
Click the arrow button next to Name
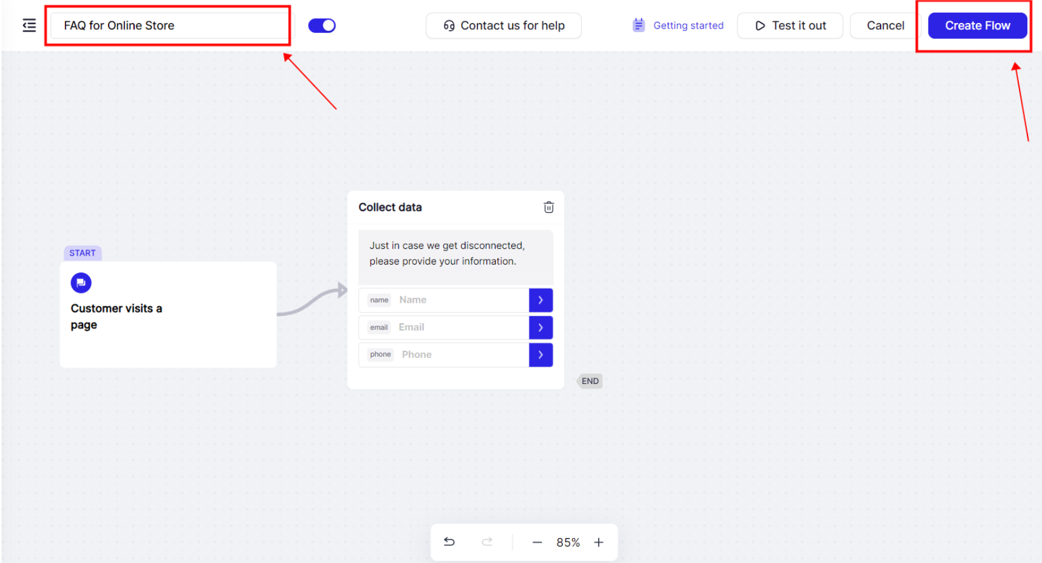(x=540, y=300)
